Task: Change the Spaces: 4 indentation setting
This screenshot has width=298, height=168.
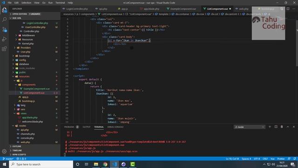Action: (x=246, y=159)
